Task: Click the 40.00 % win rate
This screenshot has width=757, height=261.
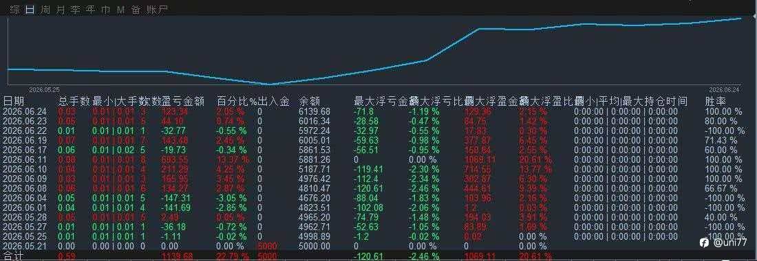Action: pyautogui.click(x=721, y=217)
